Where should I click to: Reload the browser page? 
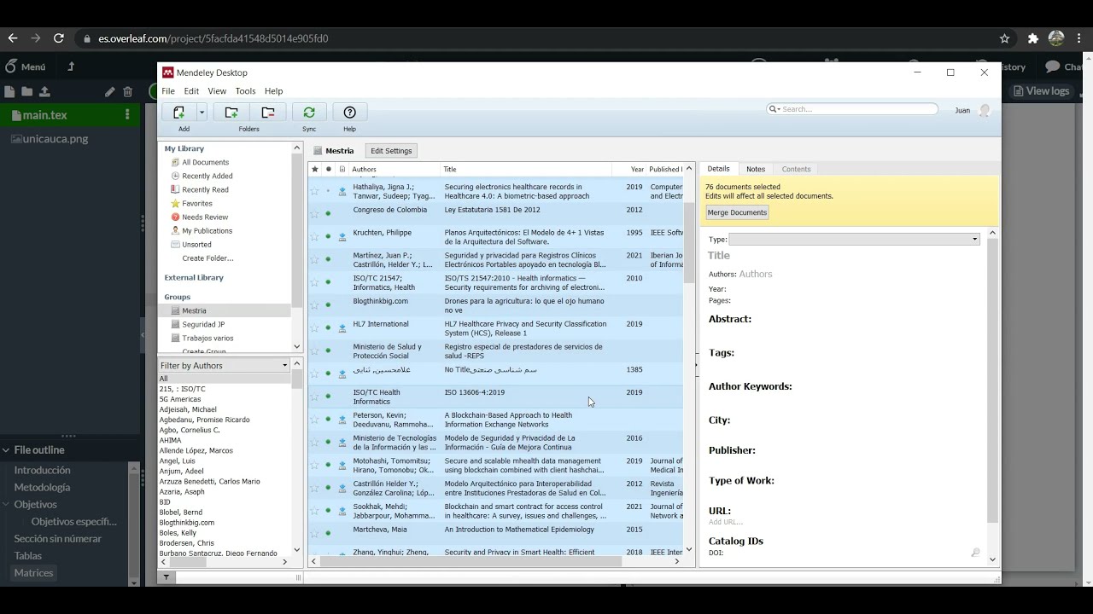pyautogui.click(x=58, y=38)
